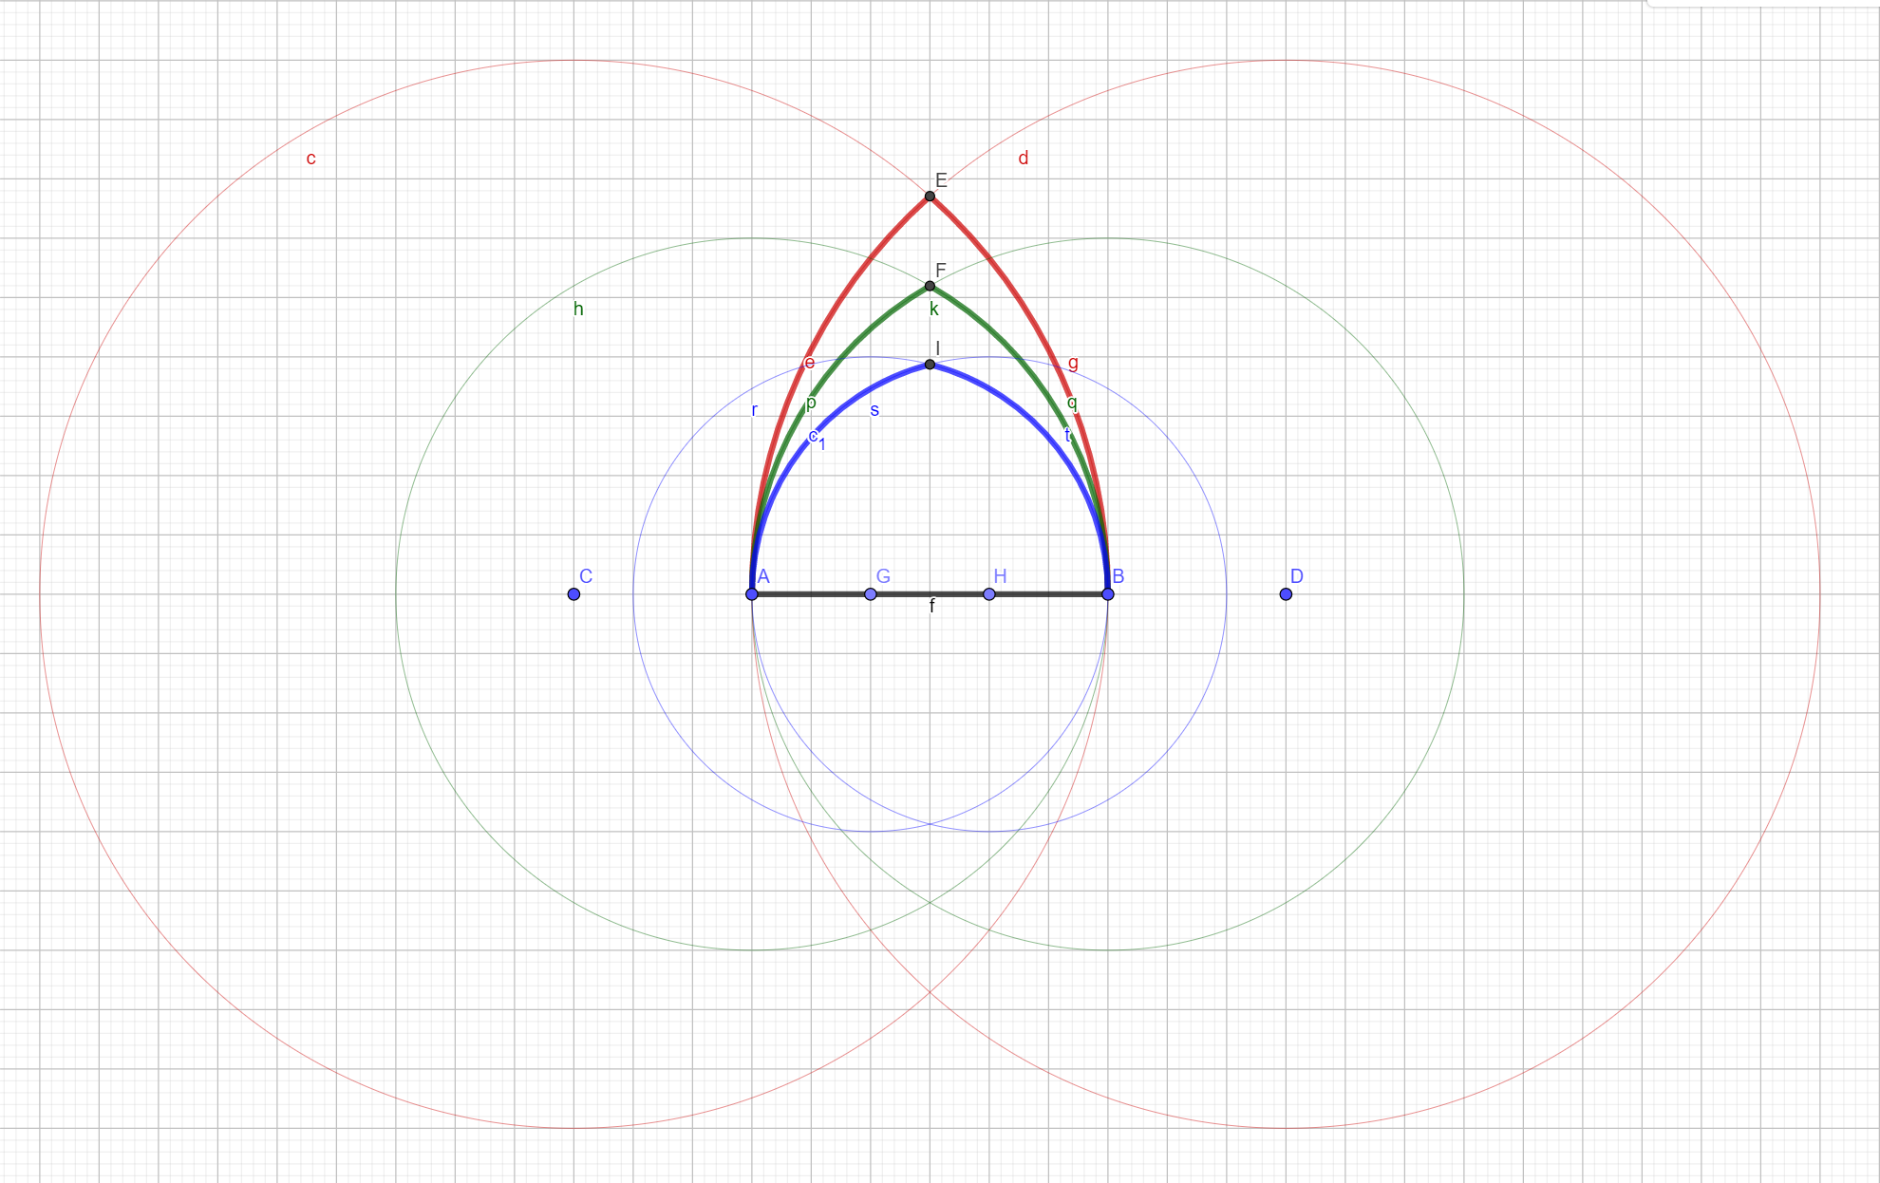
Task: Click point label C
Action: click(586, 576)
